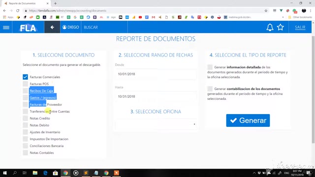The image size is (315, 177).
Task: Open the Gmail bookmark icon
Action: (x=154, y=17)
